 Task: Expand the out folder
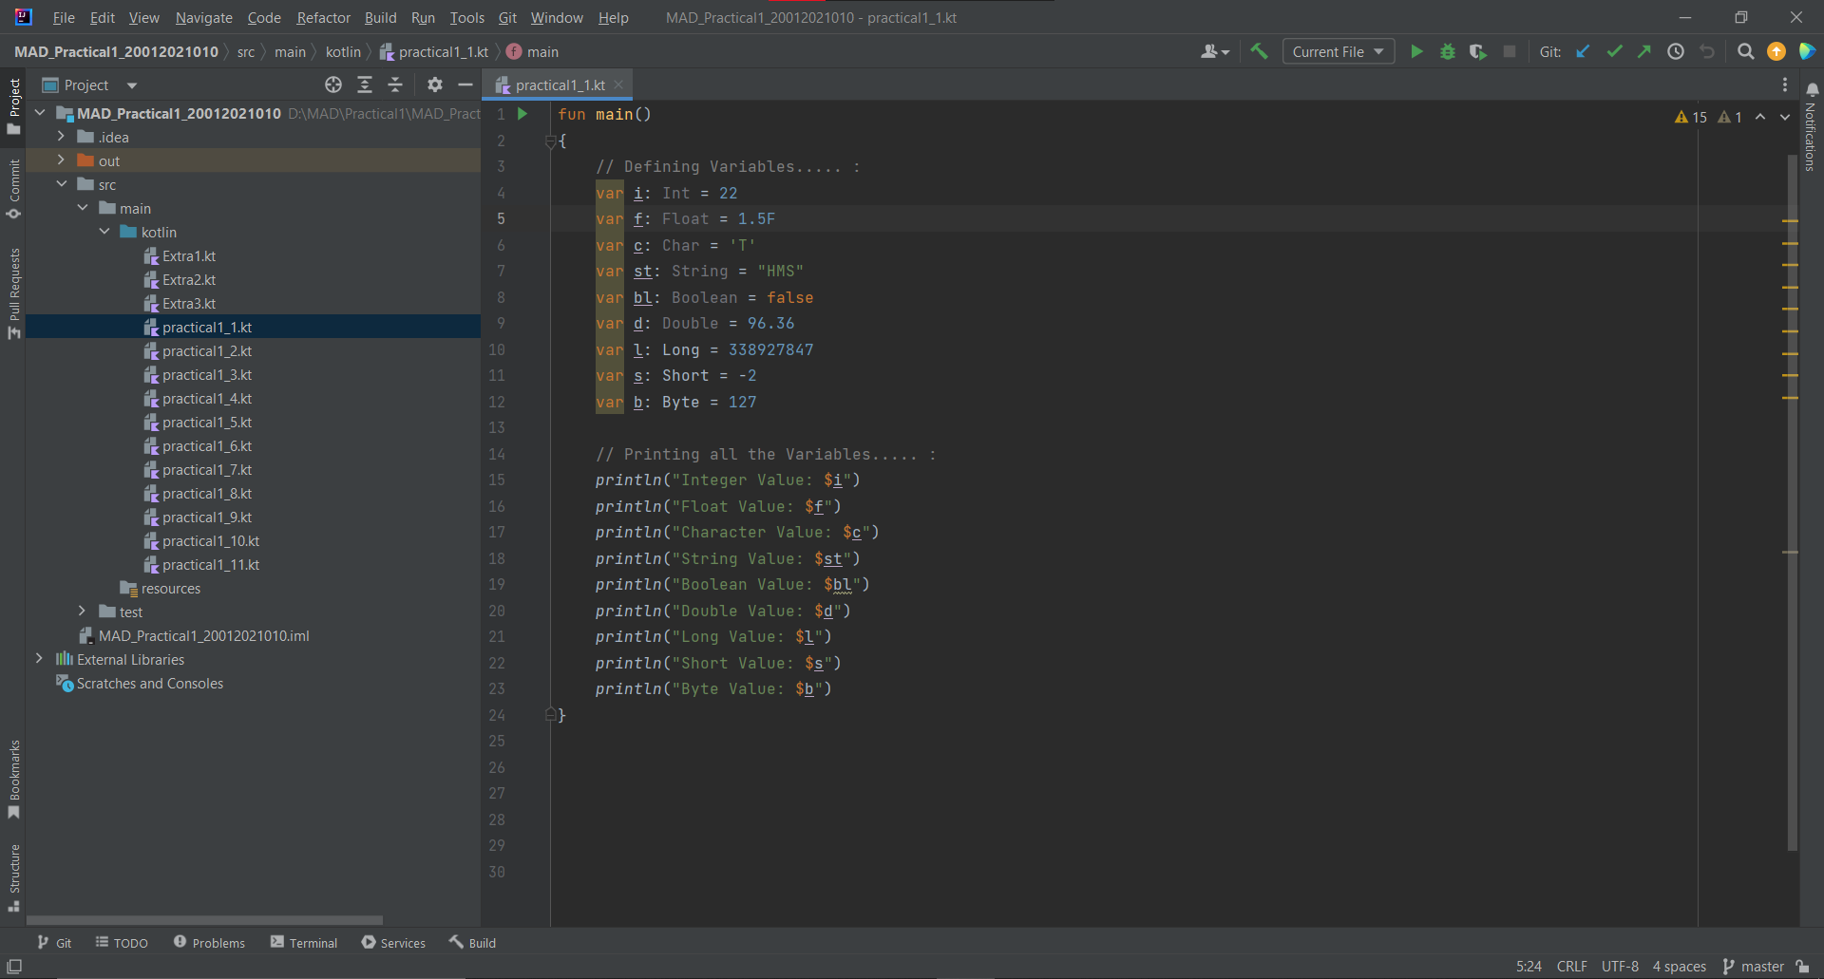coord(61,160)
